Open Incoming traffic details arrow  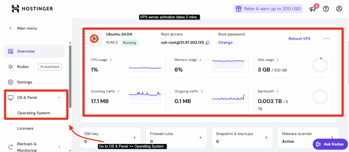click(x=118, y=91)
